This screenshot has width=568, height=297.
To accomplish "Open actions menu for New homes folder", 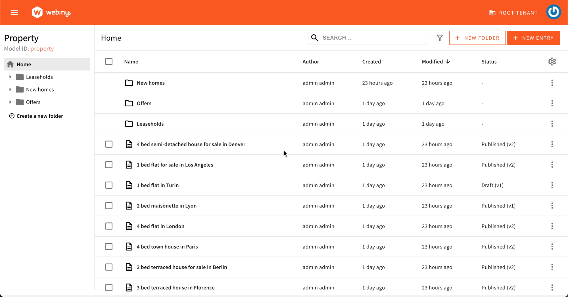I will click(552, 83).
